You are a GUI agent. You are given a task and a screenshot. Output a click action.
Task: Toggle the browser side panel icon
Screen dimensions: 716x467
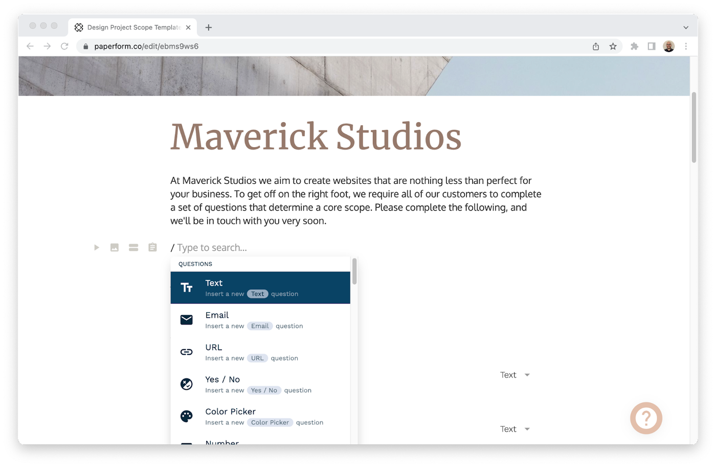click(652, 46)
